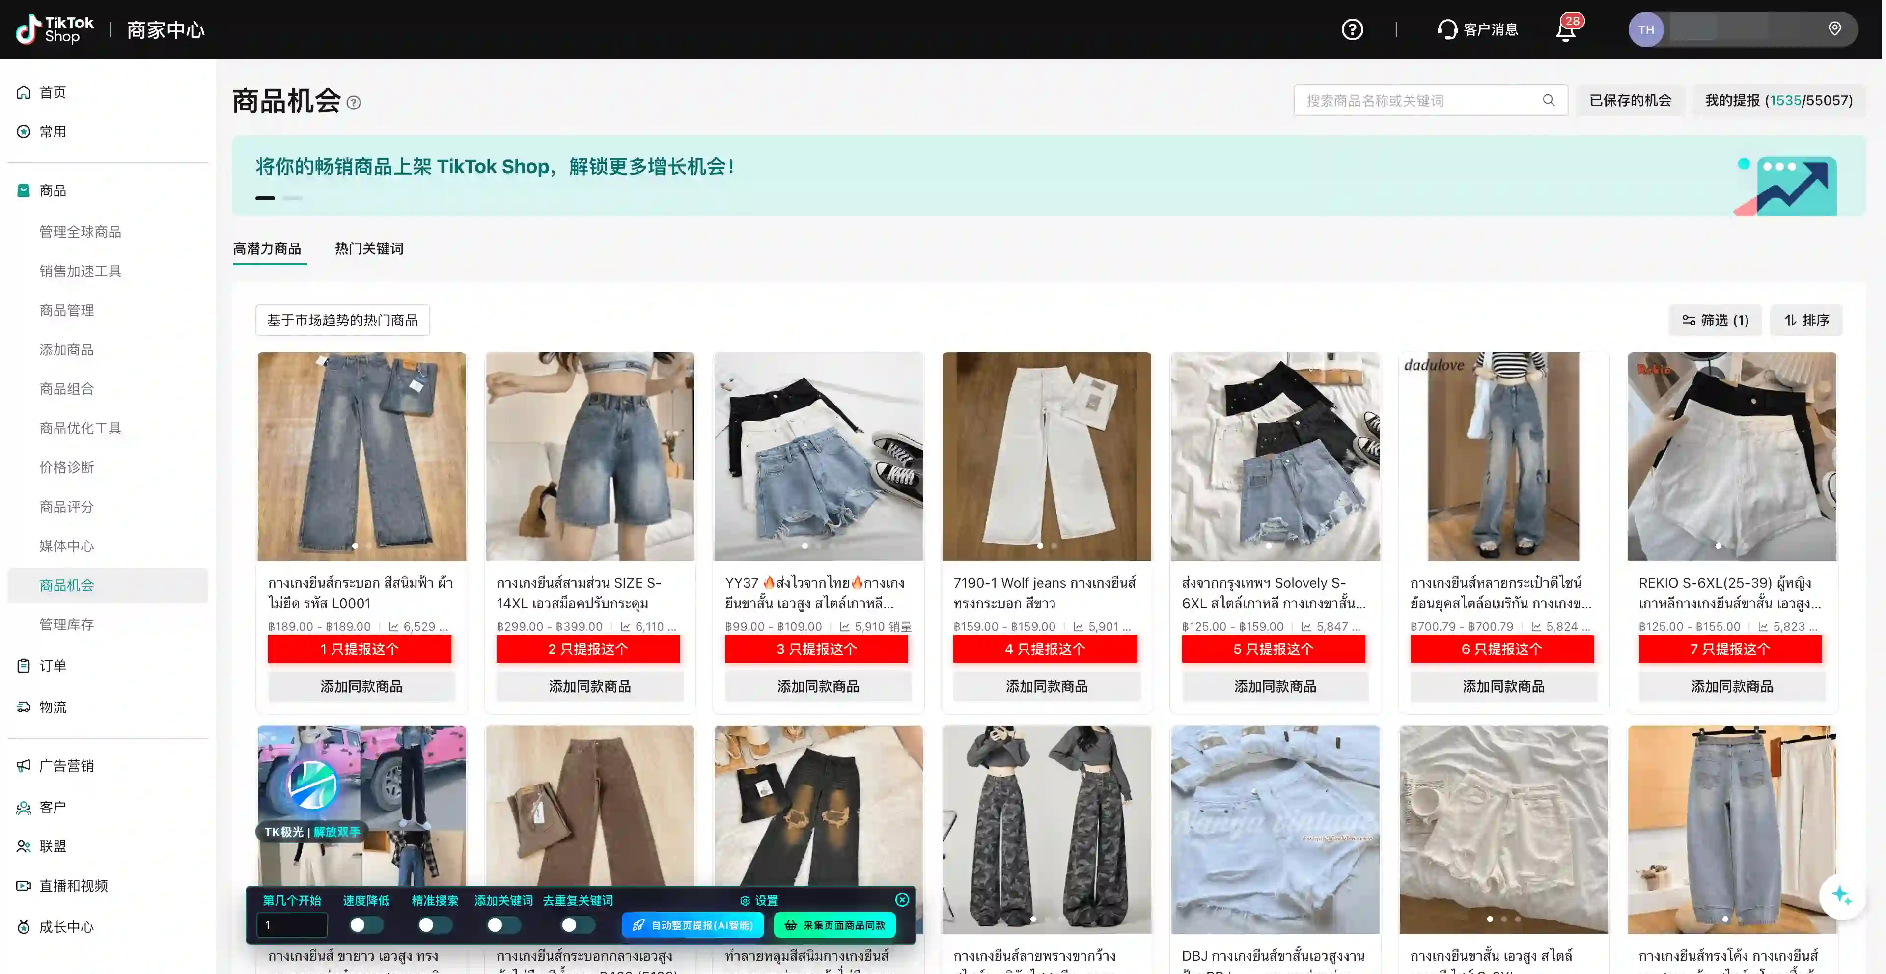This screenshot has width=1886, height=974.
Task: Open 商品管理 in sidebar
Action: [x=67, y=310]
